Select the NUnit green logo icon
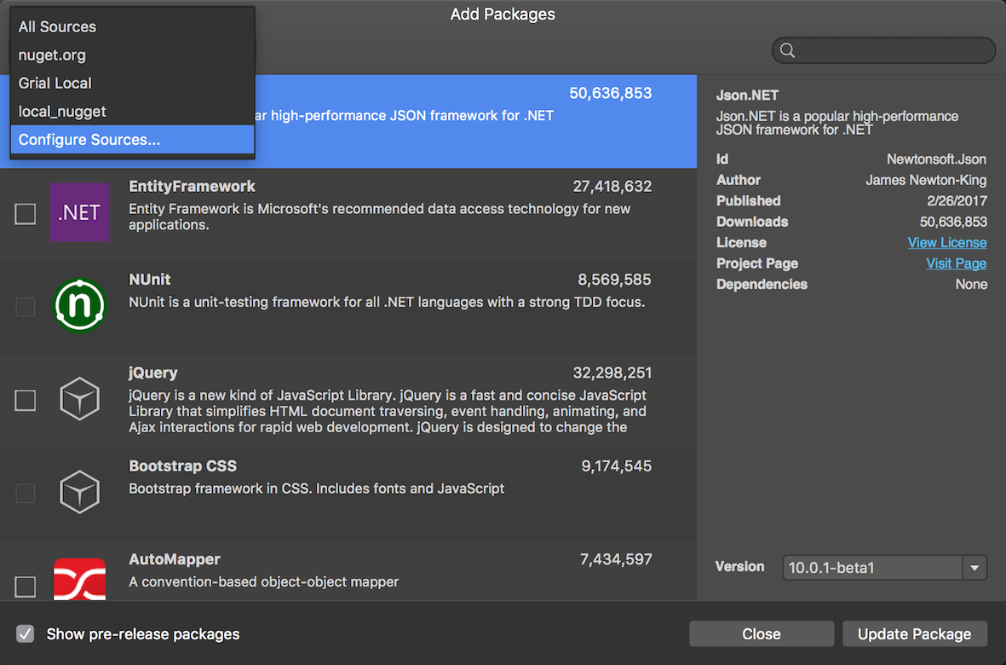 coord(79,304)
